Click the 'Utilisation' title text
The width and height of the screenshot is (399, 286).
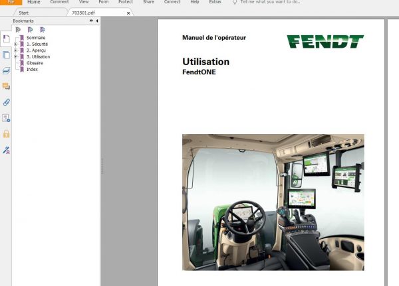[x=206, y=62]
